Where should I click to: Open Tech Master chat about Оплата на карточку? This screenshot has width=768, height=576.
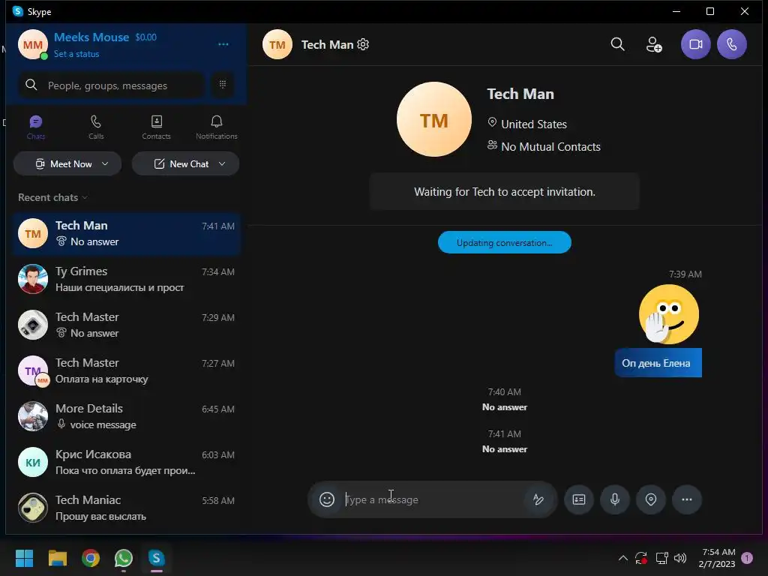click(x=126, y=370)
